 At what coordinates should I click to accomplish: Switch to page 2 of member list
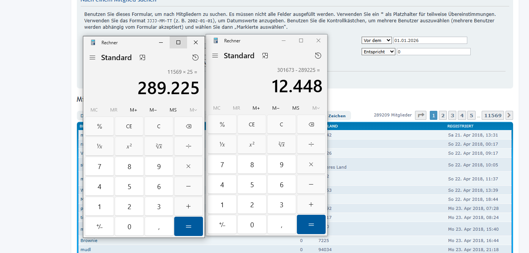(442, 115)
